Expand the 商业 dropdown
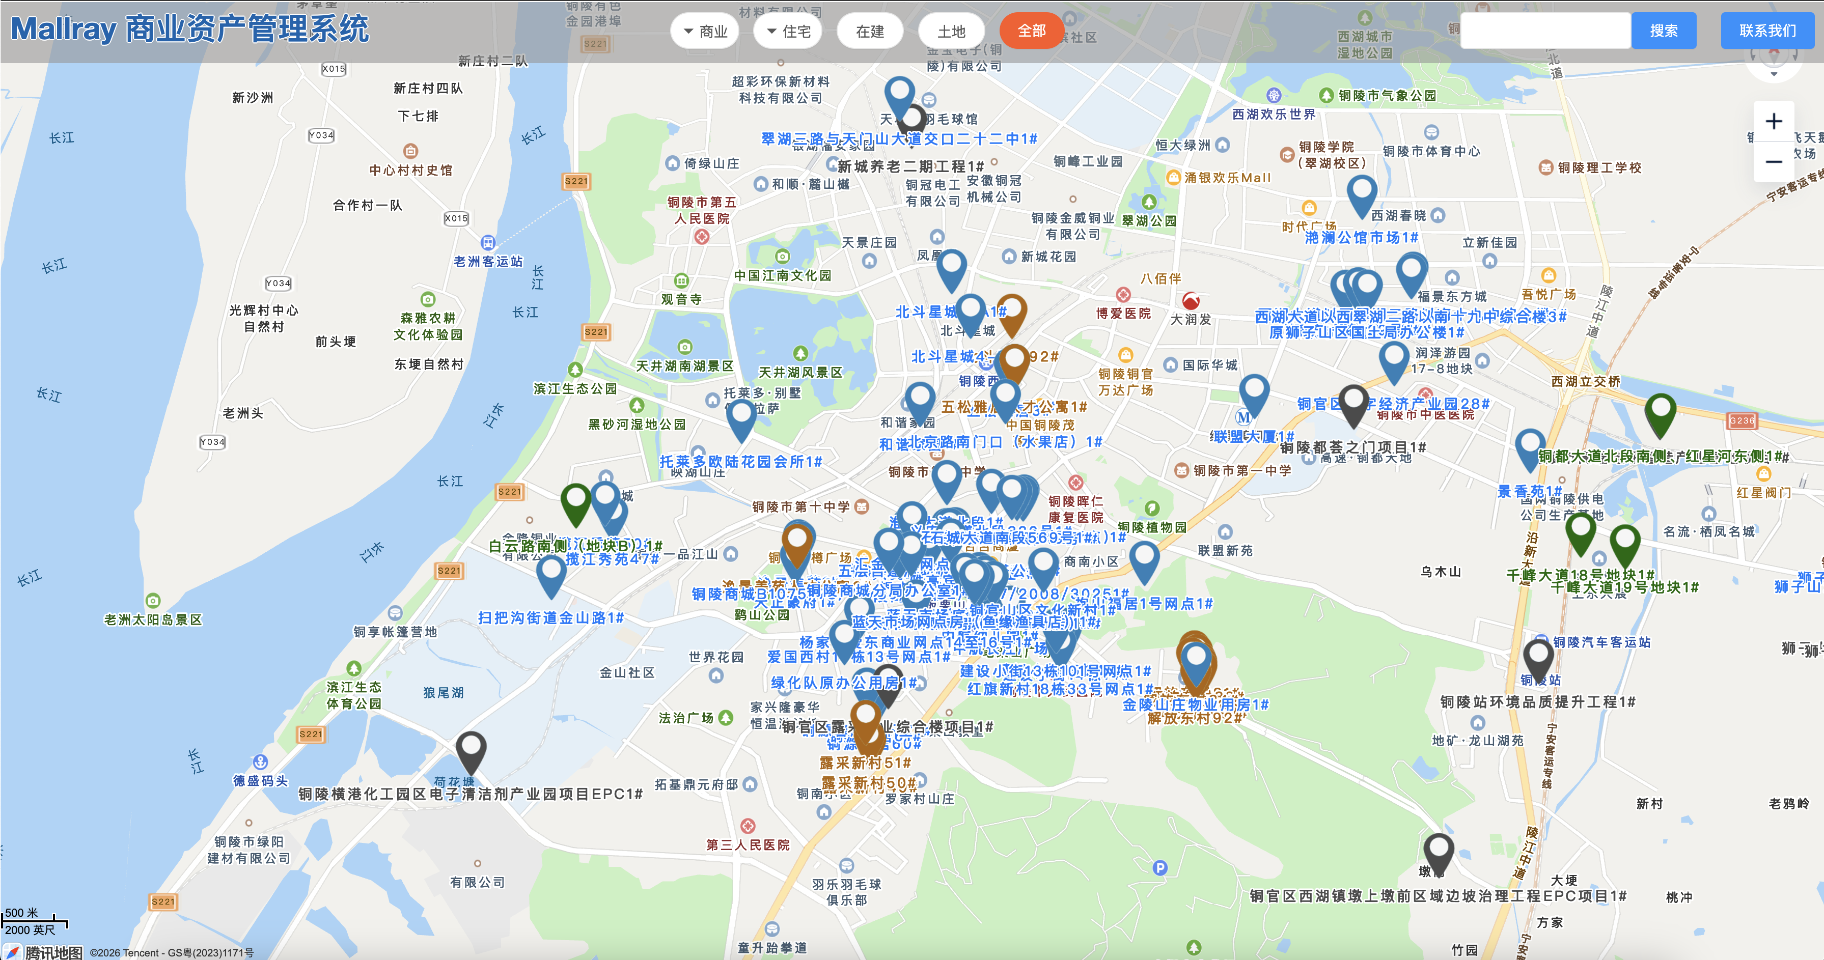 pyautogui.click(x=705, y=31)
